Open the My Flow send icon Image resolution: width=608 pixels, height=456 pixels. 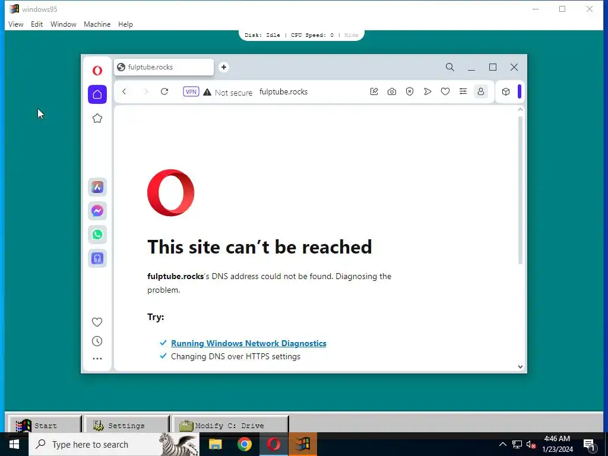pos(427,91)
